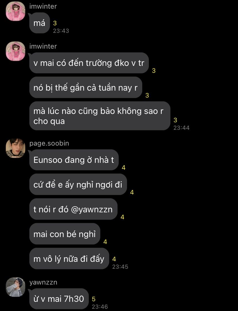
Task: Open imwinter's avatar beside the "má" message
Action: (x=16, y=11)
